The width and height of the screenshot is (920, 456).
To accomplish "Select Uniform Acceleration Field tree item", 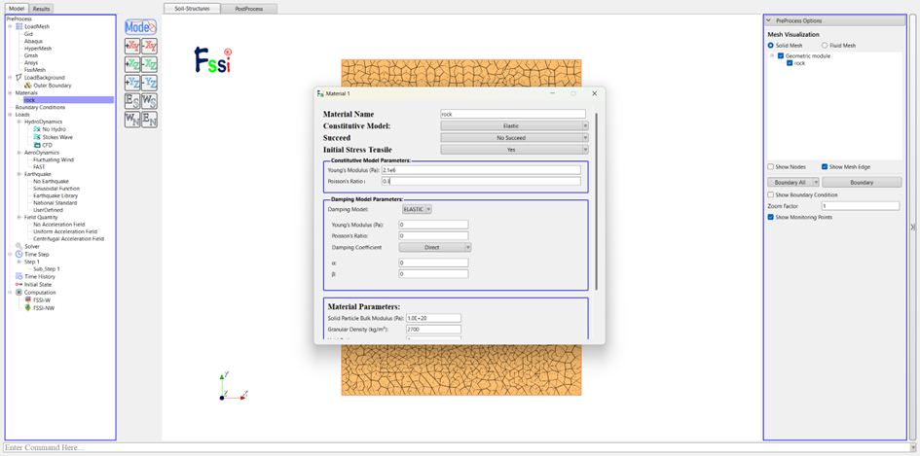I will [x=64, y=231].
